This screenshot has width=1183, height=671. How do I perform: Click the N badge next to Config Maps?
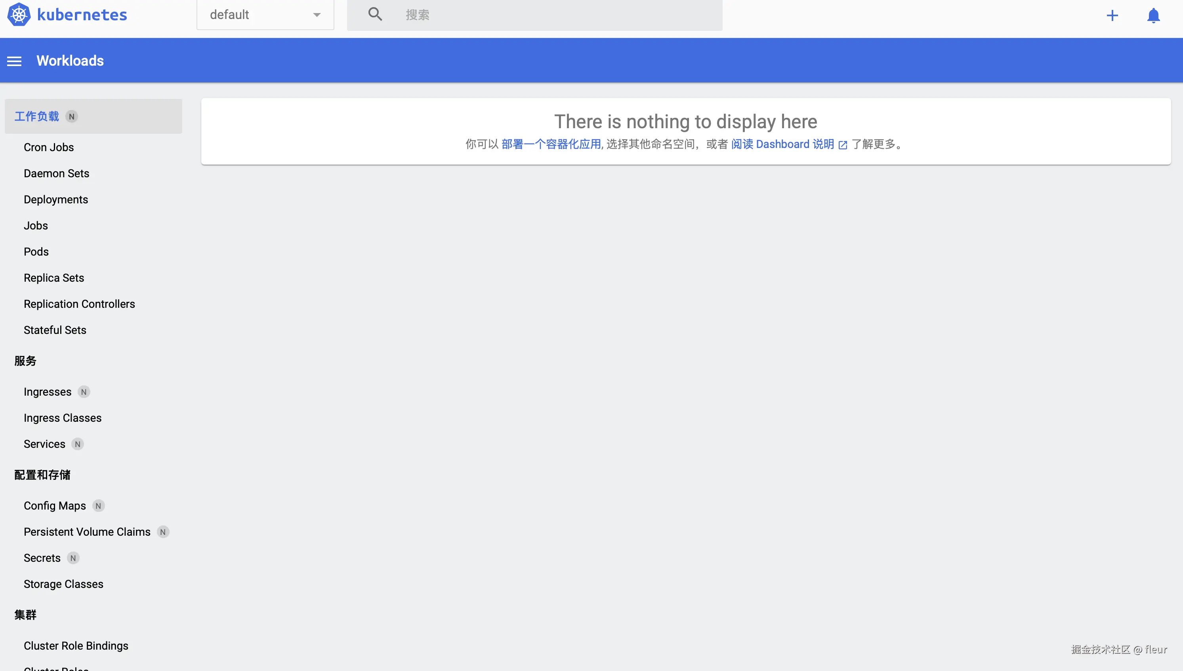pyautogui.click(x=98, y=506)
